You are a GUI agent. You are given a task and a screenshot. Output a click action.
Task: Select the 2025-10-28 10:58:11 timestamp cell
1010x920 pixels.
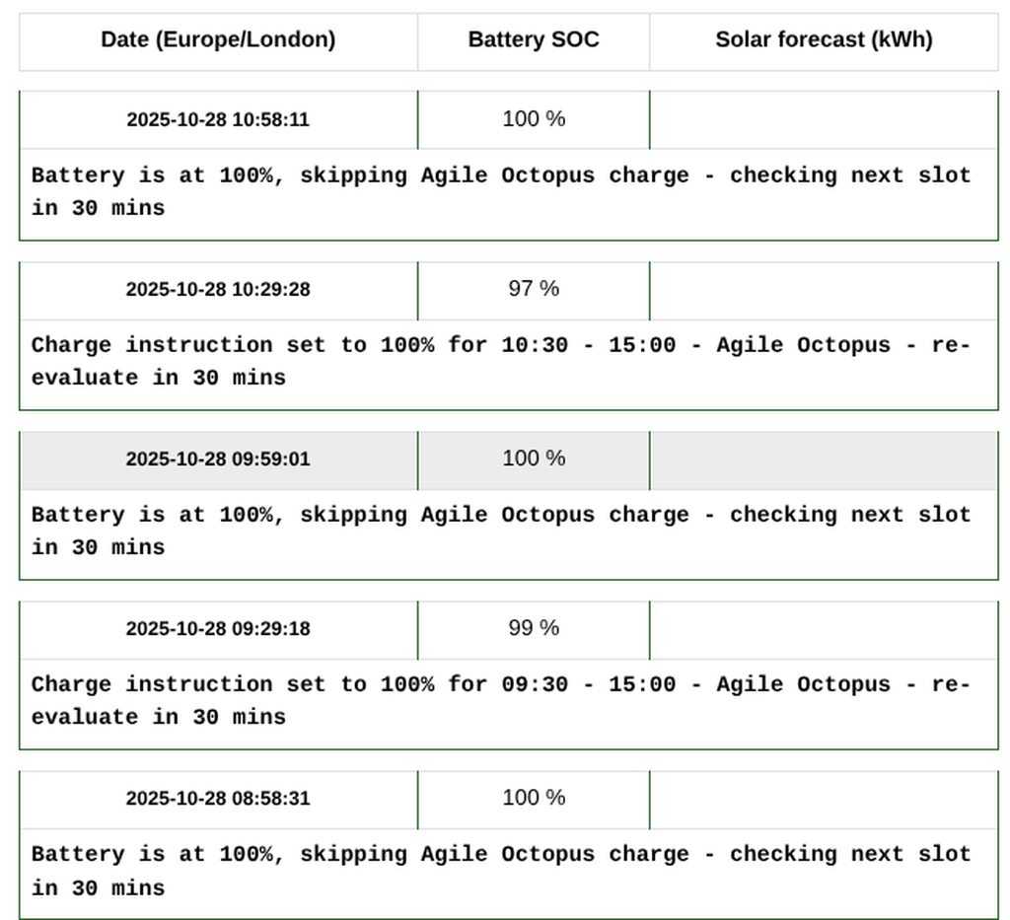[x=218, y=120]
